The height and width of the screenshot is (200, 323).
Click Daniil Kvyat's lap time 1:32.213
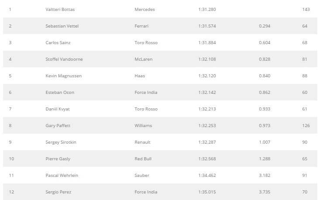click(x=207, y=109)
